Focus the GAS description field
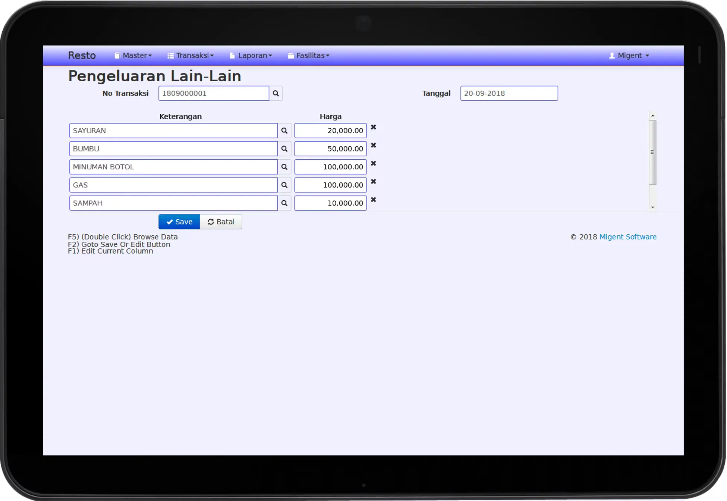The width and height of the screenshot is (727, 501). coord(173,185)
